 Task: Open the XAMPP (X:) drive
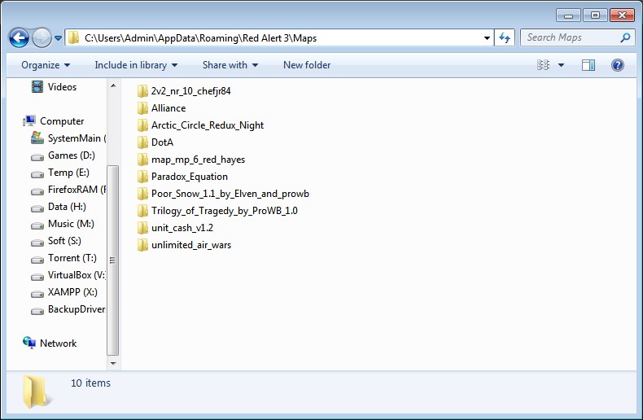click(x=72, y=292)
